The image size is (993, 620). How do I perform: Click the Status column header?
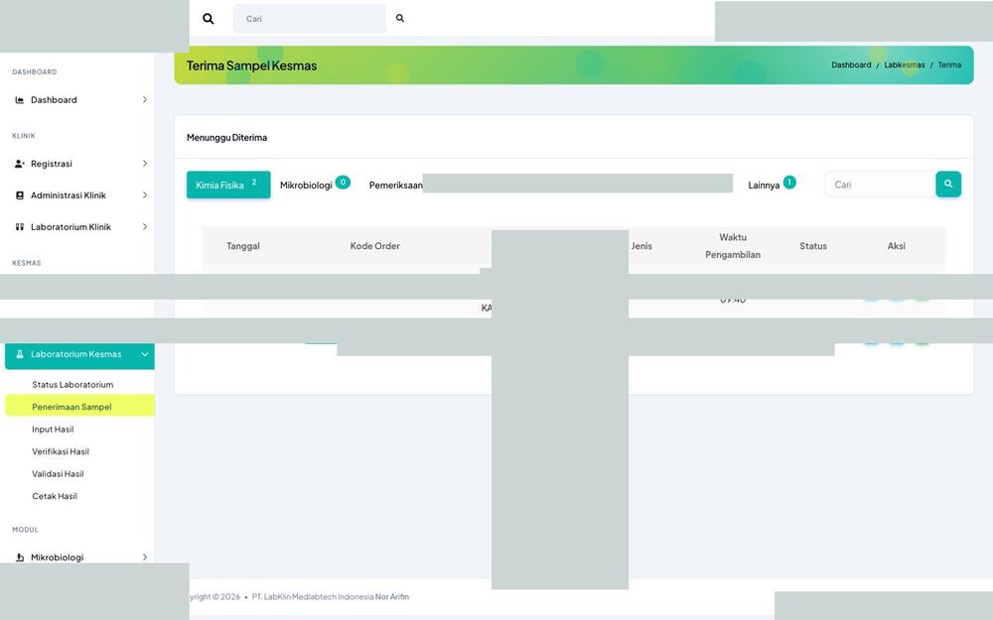click(813, 246)
